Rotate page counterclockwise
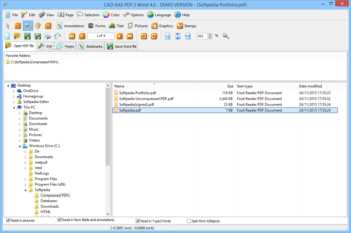 tap(144, 36)
